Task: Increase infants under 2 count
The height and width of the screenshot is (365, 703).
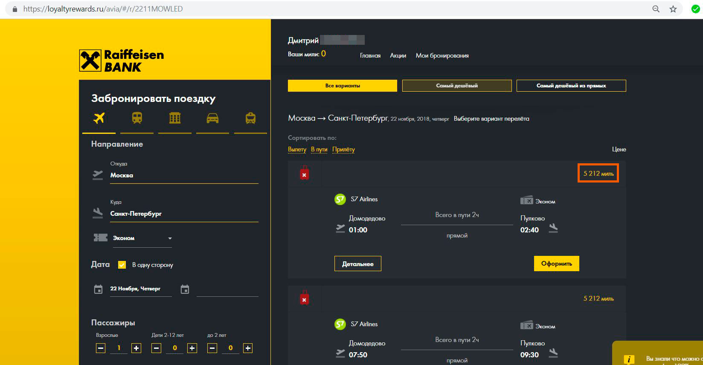Action: point(247,348)
